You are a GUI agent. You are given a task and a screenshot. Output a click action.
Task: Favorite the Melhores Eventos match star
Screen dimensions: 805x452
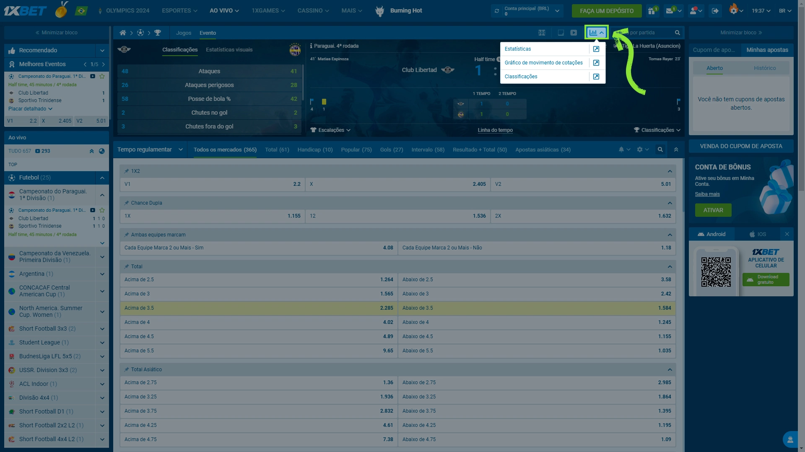click(102, 76)
